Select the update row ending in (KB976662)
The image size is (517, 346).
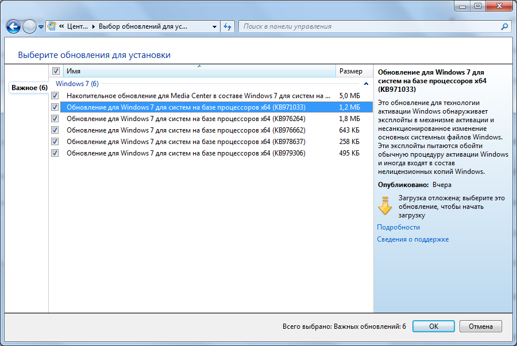coord(217,130)
